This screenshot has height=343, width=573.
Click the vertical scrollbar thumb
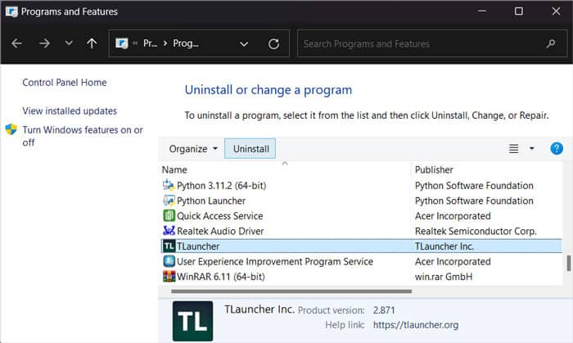(568, 263)
